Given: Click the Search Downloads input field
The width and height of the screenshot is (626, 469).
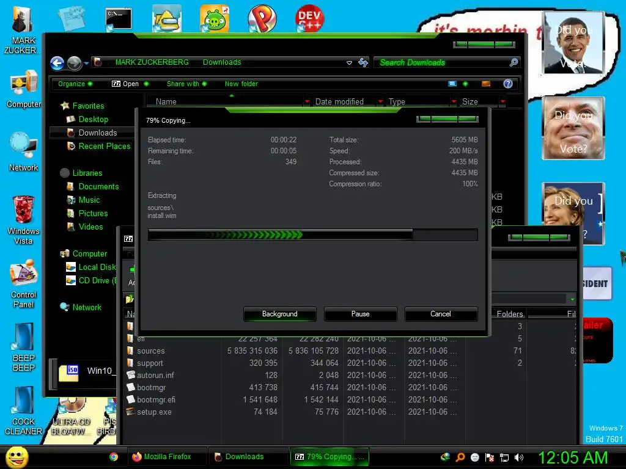Looking at the screenshot, I should (441, 63).
